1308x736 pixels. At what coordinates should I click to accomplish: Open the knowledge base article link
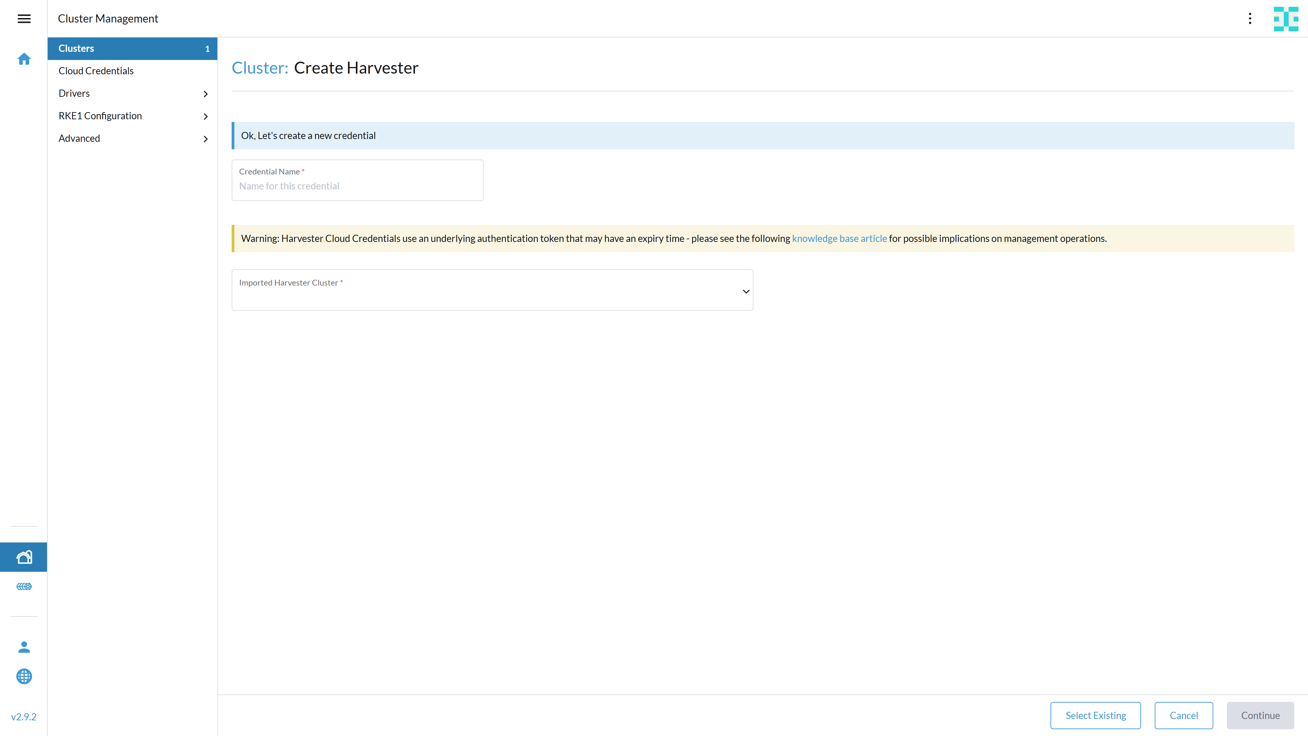[839, 238]
